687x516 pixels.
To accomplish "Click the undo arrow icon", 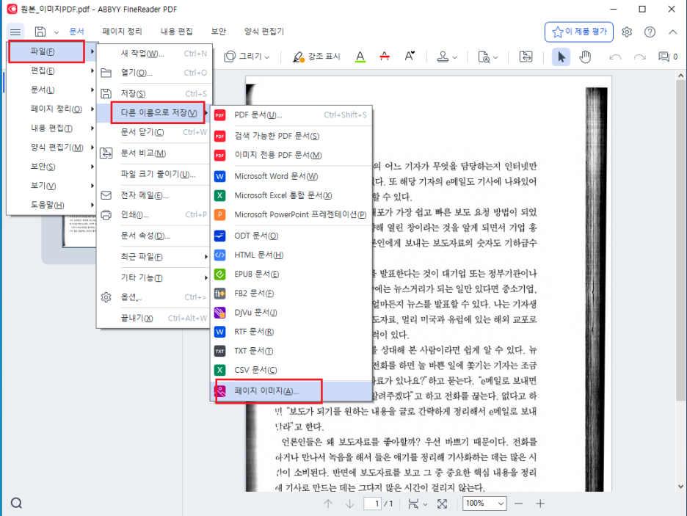I will pos(615,57).
